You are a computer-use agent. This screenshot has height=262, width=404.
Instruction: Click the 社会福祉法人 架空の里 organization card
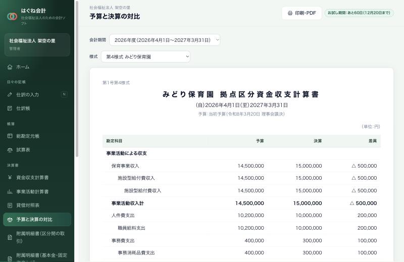[37, 44]
